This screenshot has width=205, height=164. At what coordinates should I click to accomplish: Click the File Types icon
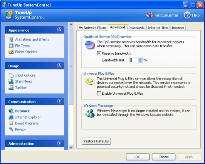11,46
